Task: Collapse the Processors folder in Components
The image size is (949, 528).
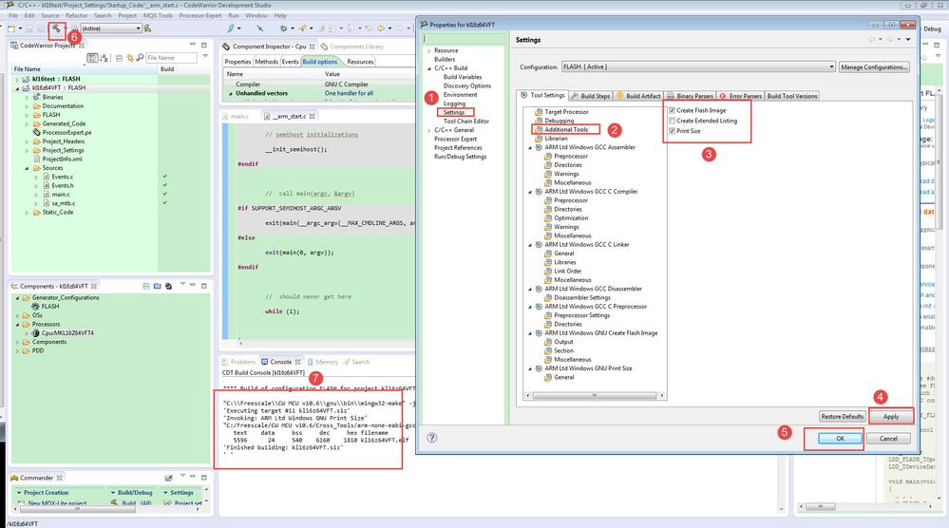Action: 17,324
